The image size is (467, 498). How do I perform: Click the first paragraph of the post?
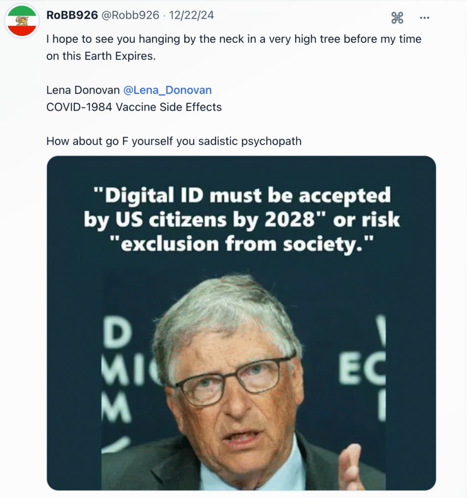(x=233, y=47)
